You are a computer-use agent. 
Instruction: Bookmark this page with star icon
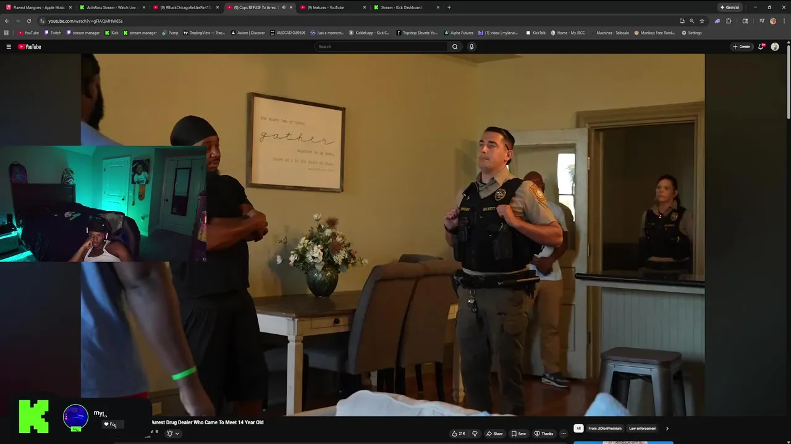[702, 21]
